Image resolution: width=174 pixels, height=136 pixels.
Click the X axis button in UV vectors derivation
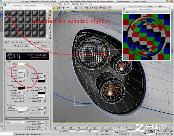[38, 129]
